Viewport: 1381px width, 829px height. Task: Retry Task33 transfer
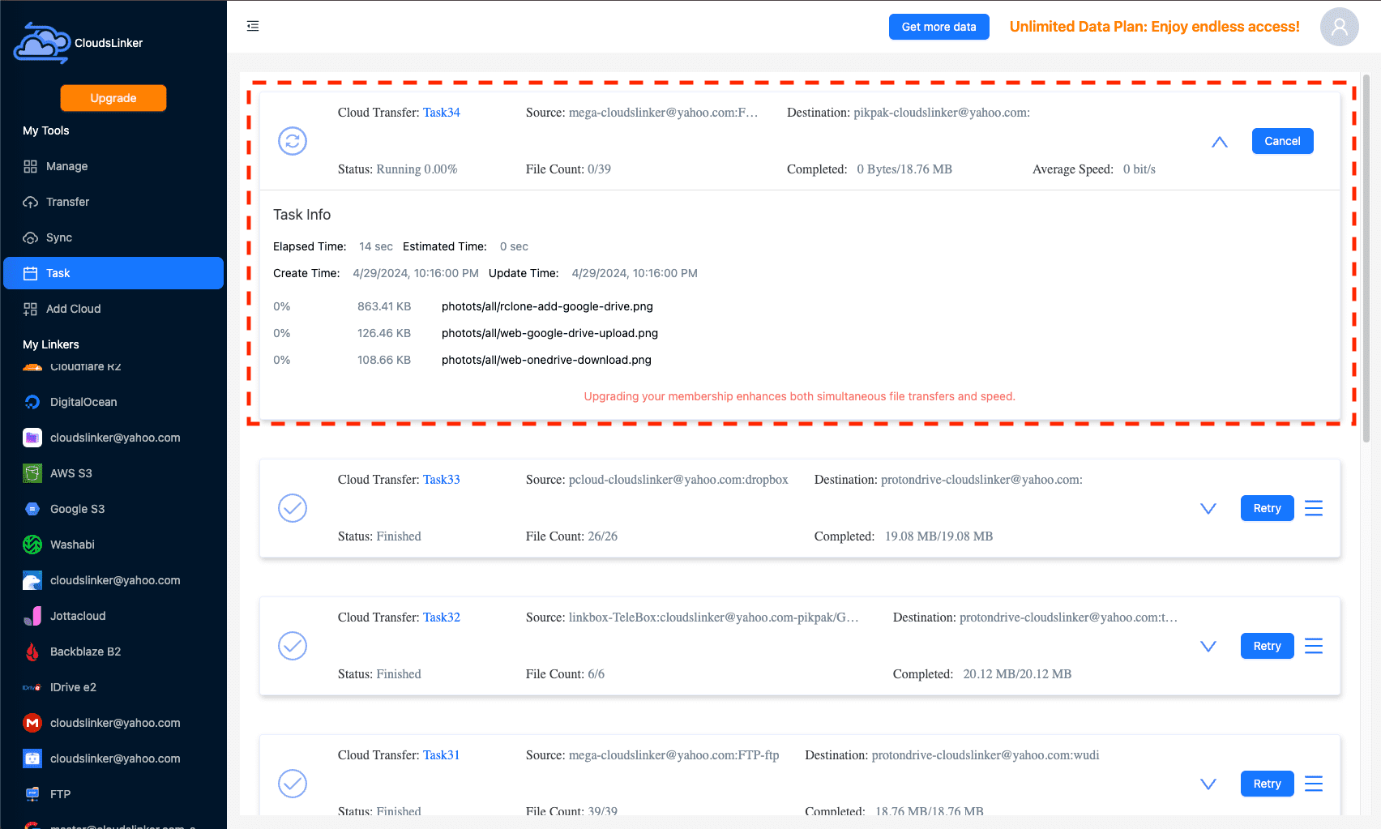(x=1267, y=508)
